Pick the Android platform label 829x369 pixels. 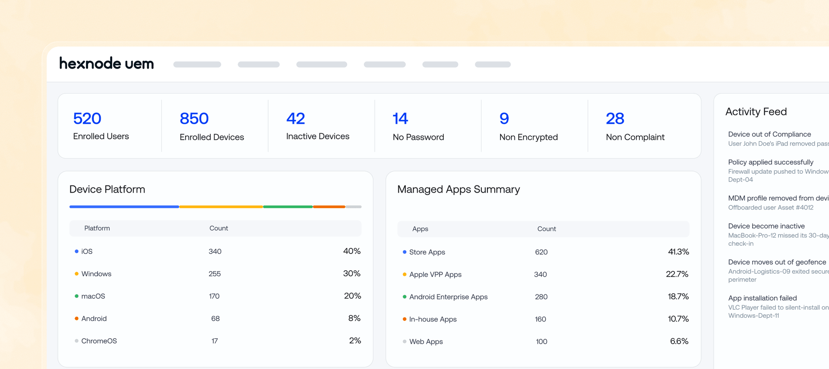pos(94,319)
